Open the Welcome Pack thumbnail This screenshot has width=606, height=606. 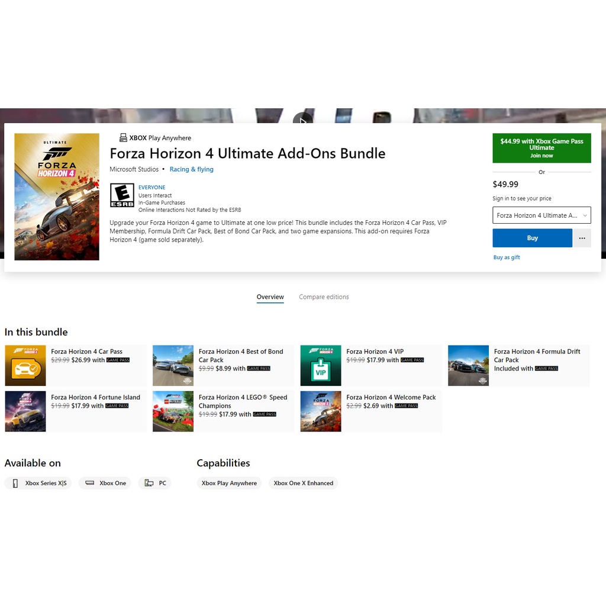click(x=320, y=411)
